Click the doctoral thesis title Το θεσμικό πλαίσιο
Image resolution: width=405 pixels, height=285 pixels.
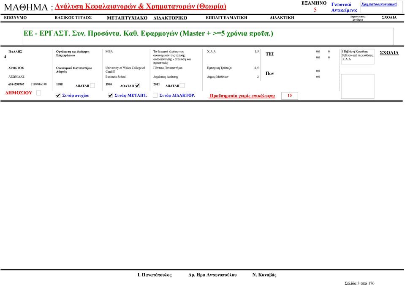click(x=172, y=57)
